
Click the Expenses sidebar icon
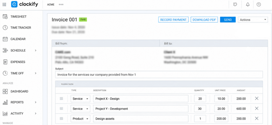tap(5, 62)
